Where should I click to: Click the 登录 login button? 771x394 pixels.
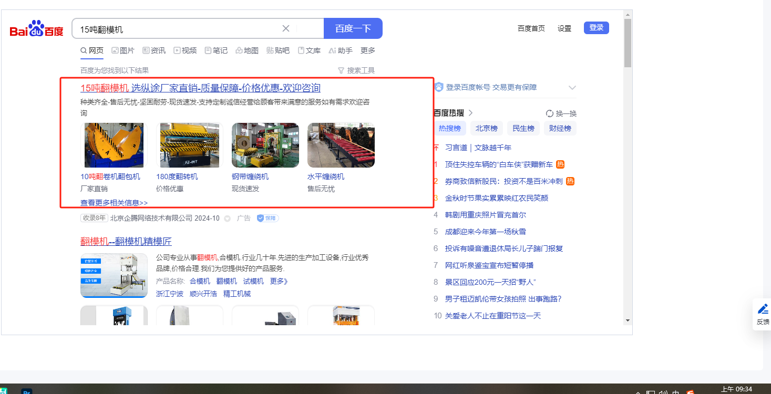click(597, 28)
